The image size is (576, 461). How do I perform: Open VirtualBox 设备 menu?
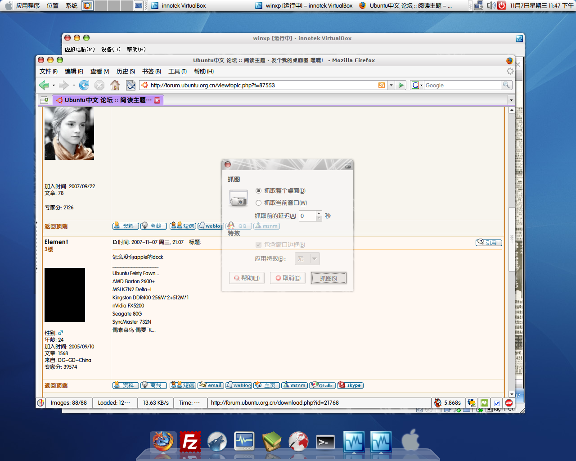pyautogui.click(x=111, y=50)
